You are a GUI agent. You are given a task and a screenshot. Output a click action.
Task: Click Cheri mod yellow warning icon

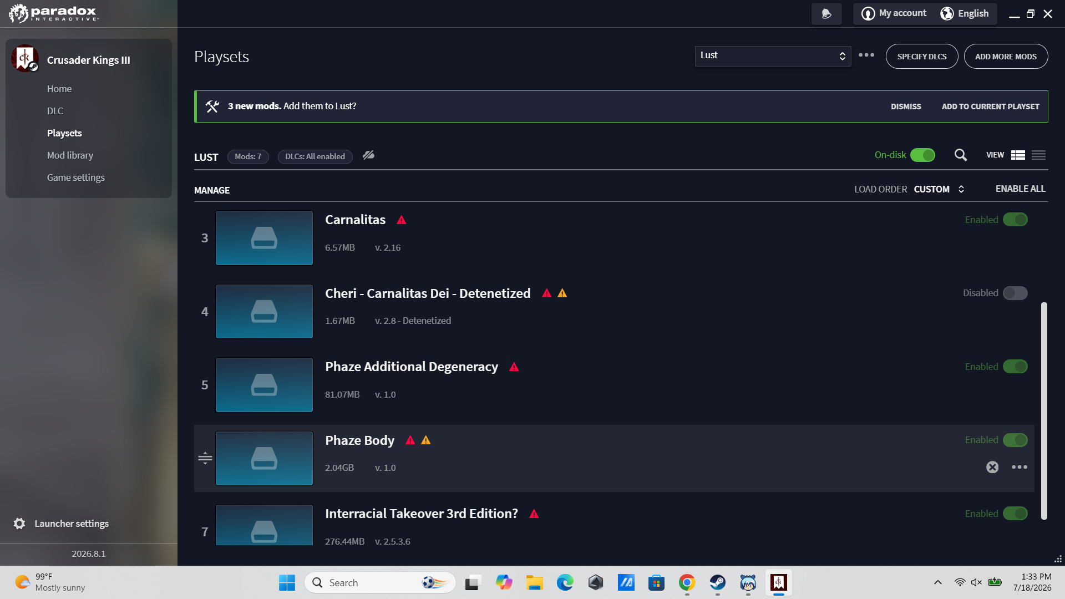coord(562,293)
